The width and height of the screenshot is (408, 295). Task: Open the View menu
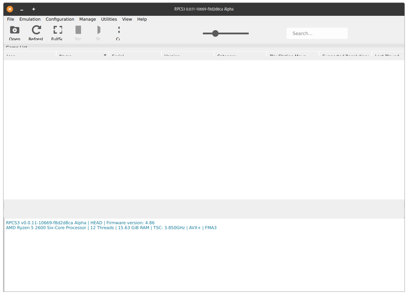[127, 19]
